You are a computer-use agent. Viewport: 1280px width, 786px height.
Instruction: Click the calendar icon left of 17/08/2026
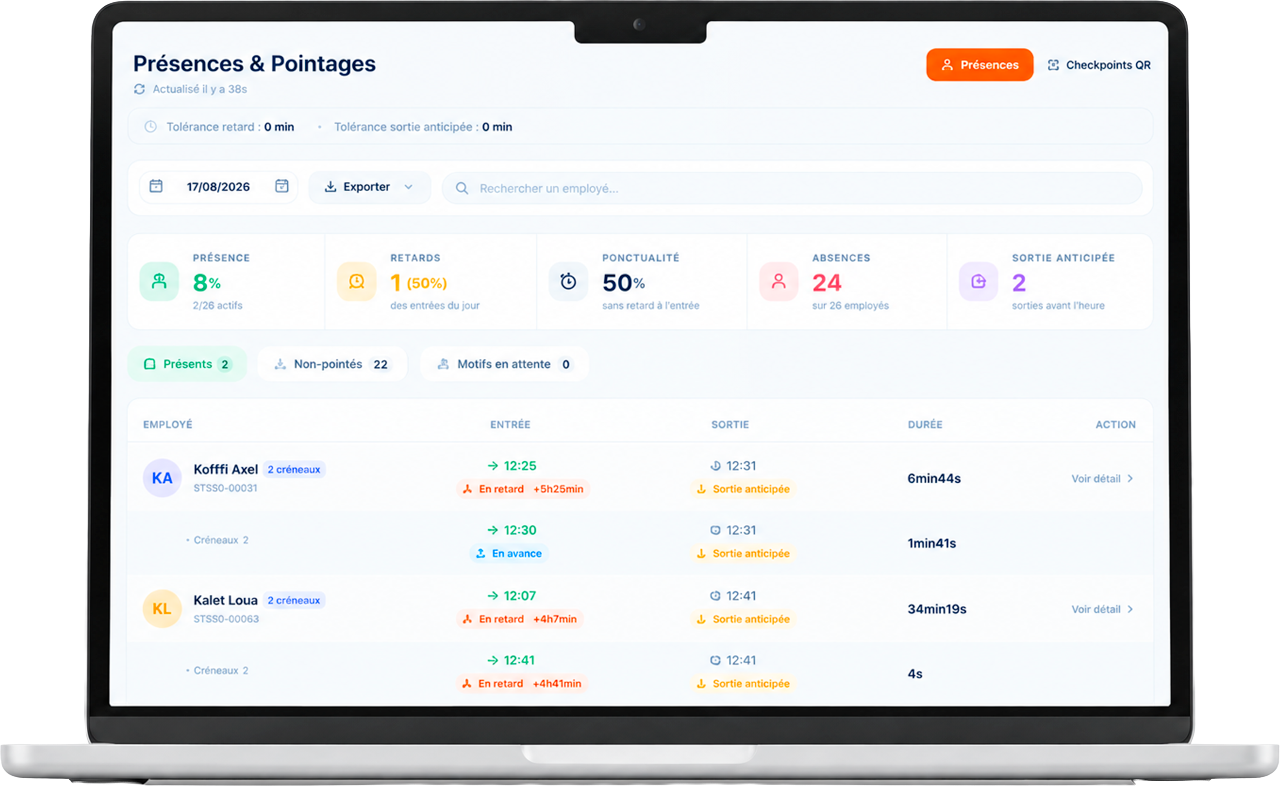click(156, 186)
